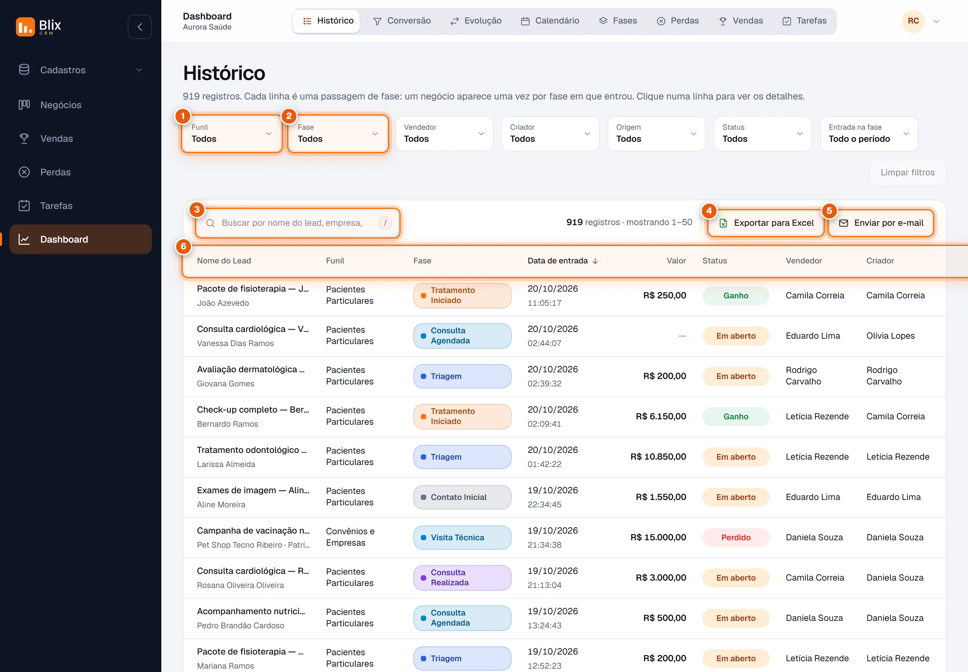Click the R$ 10.850,00 value cell
Image resolution: width=968 pixels, height=672 pixels.
(x=658, y=457)
